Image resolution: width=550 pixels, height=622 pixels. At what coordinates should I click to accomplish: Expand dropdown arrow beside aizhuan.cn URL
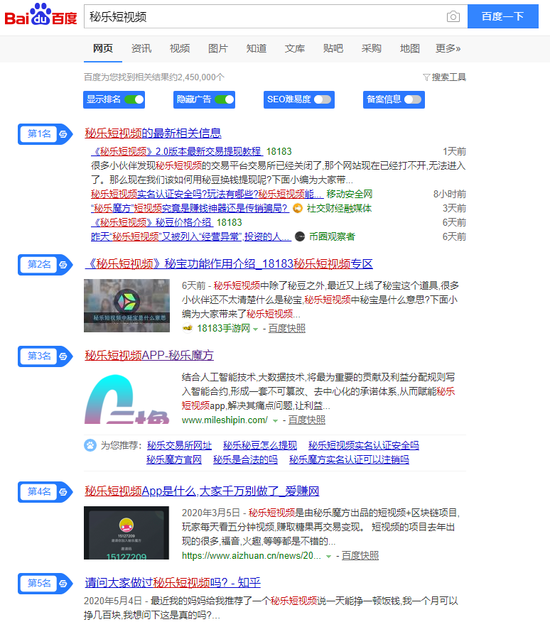(x=328, y=557)
